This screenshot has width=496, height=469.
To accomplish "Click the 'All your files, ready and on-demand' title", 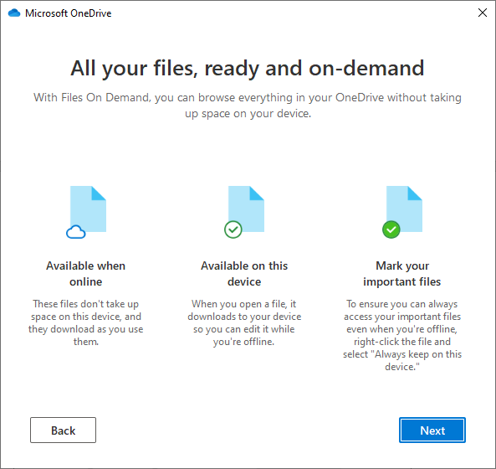I will point(247,68).
